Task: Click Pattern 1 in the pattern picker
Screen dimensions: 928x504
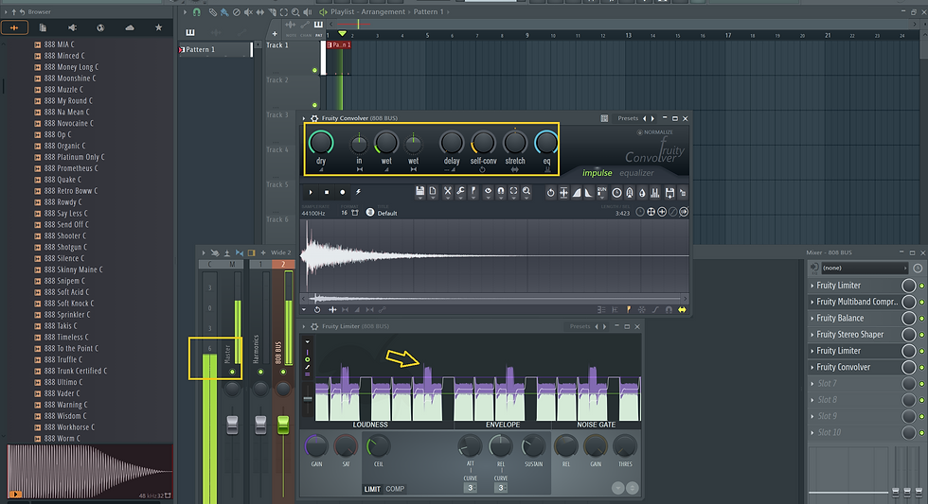Action: coord(214,49)
